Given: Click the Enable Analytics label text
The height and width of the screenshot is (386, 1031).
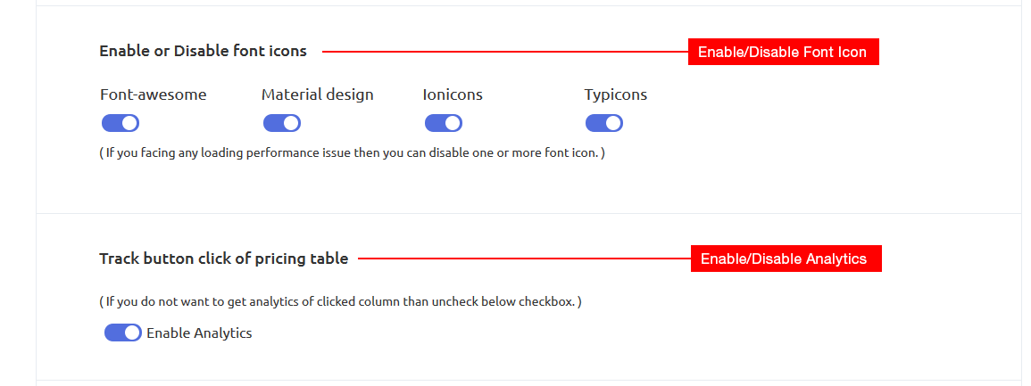Looking at the screenshot, I should (199, 333).
